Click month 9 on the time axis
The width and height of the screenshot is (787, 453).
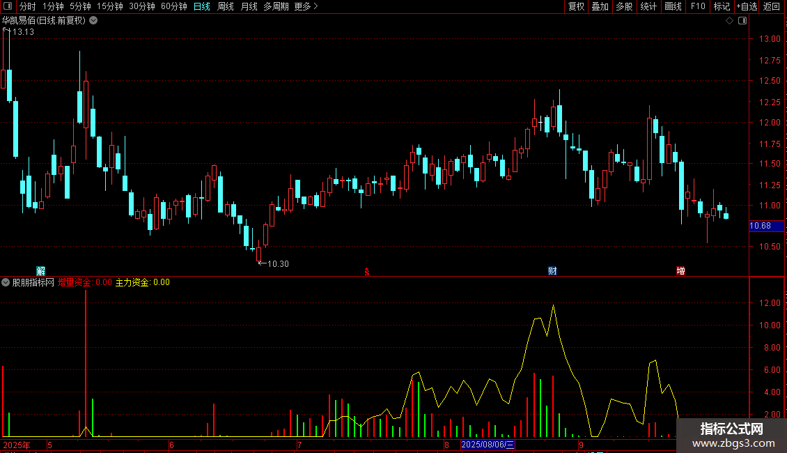(581, 445)
